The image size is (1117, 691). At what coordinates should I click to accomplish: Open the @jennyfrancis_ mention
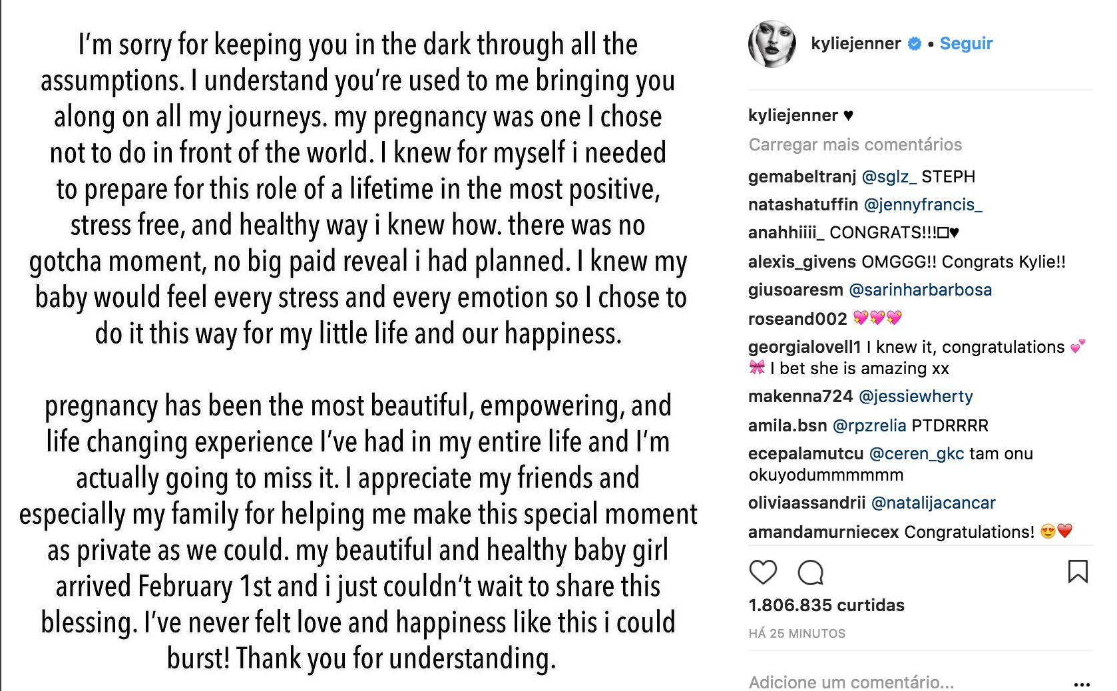(923, 204)
